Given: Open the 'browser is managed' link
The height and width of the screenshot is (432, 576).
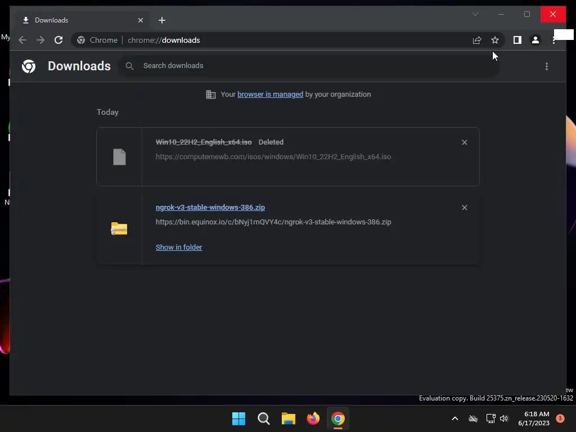Looking at the screenshot, I should tap(270, 94).
